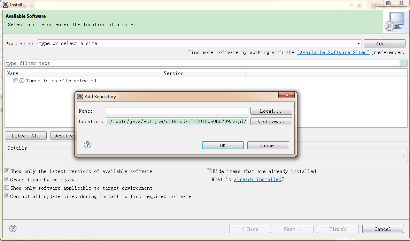Close the Add Repository dialog
The image size is (410, 241).
tap(287, 95)
